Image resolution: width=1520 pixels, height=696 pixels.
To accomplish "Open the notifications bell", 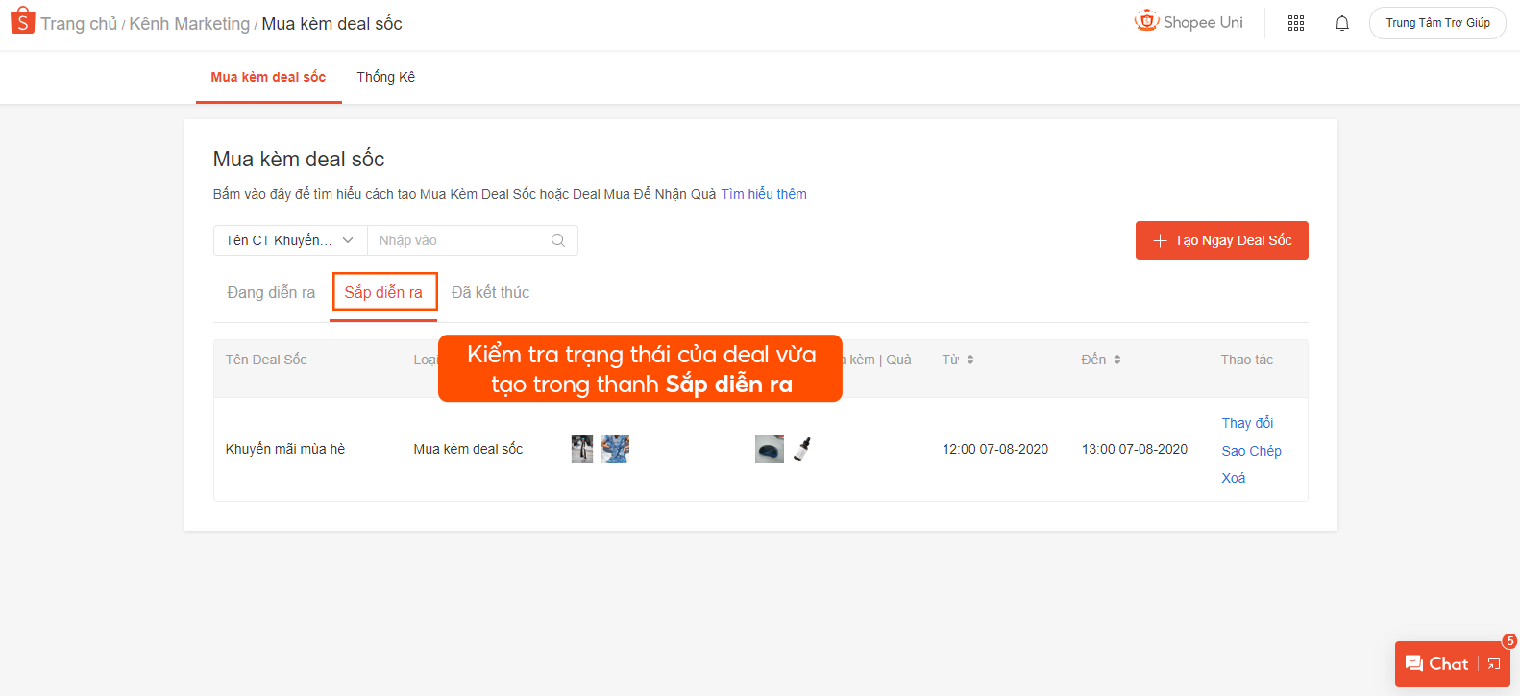I will point(1341,23).
